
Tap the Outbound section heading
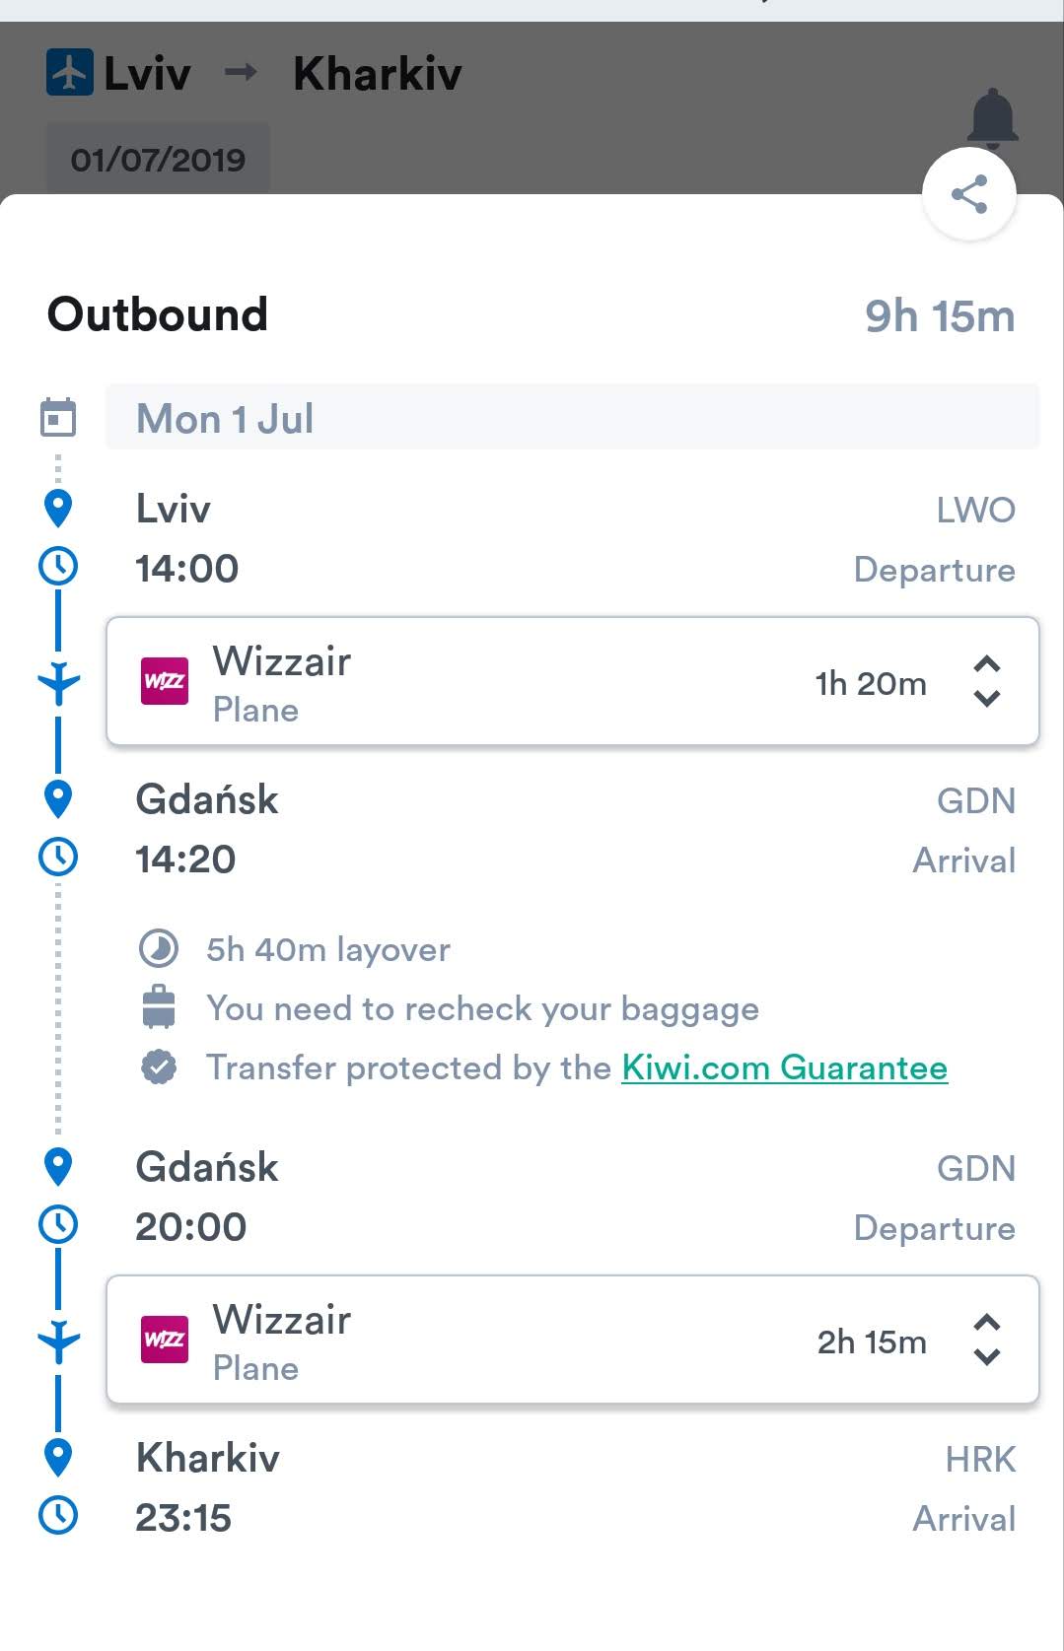[158, 315]
